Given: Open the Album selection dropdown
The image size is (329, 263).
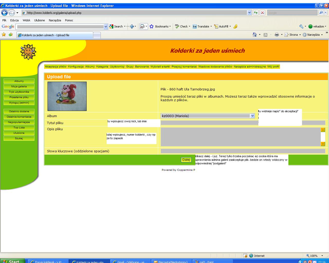Looking at the screenshot, I should click(x=252, y=116).
